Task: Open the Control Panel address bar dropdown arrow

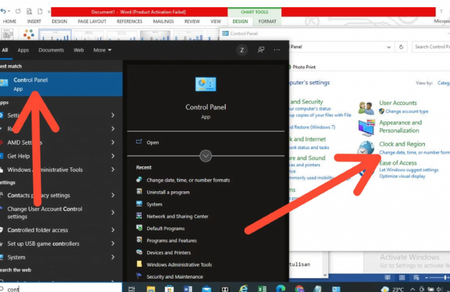Action: point(388,47)
